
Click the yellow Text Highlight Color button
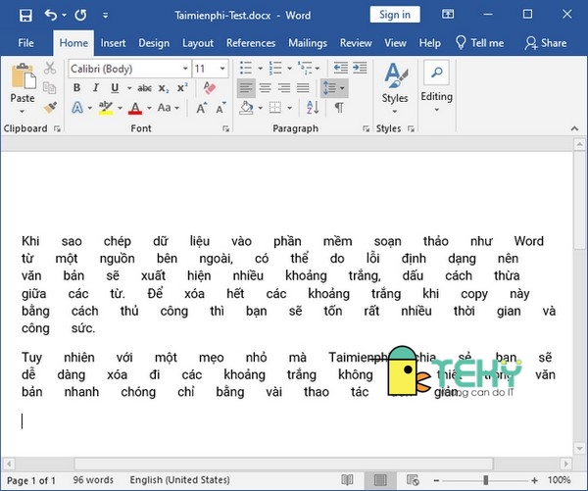[x=106, y=108]
